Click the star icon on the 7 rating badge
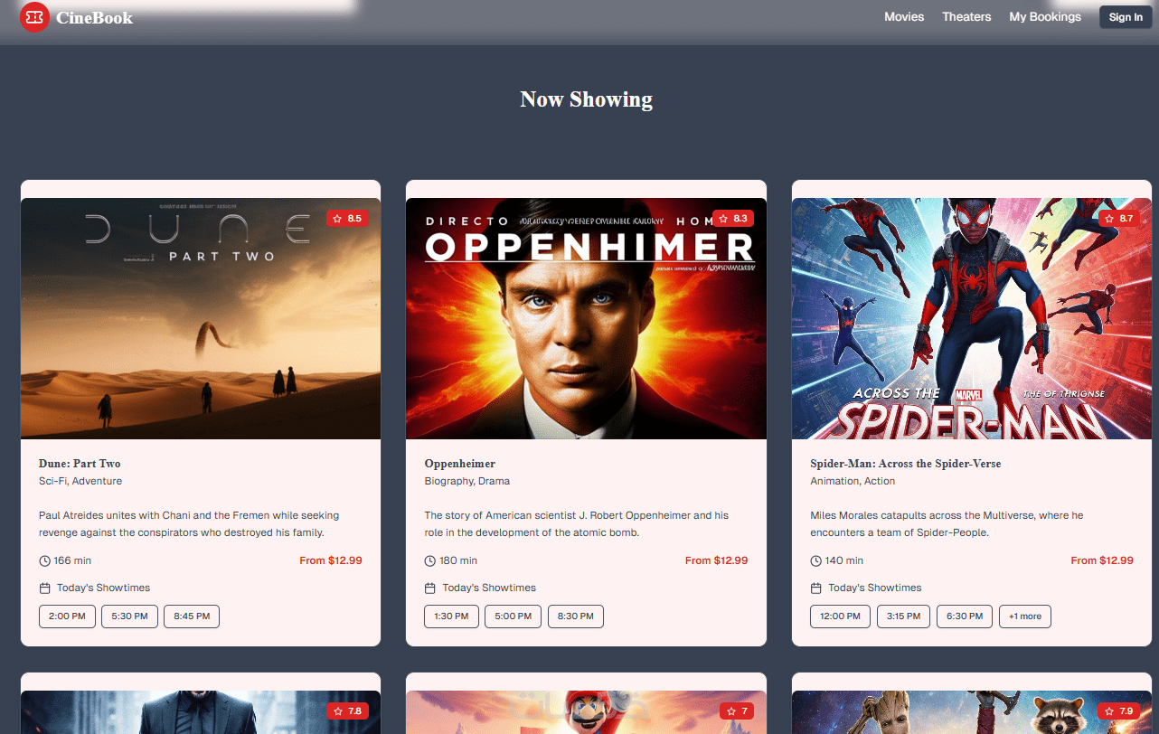Screen dimensions: 1159x734 click(730, 711)
